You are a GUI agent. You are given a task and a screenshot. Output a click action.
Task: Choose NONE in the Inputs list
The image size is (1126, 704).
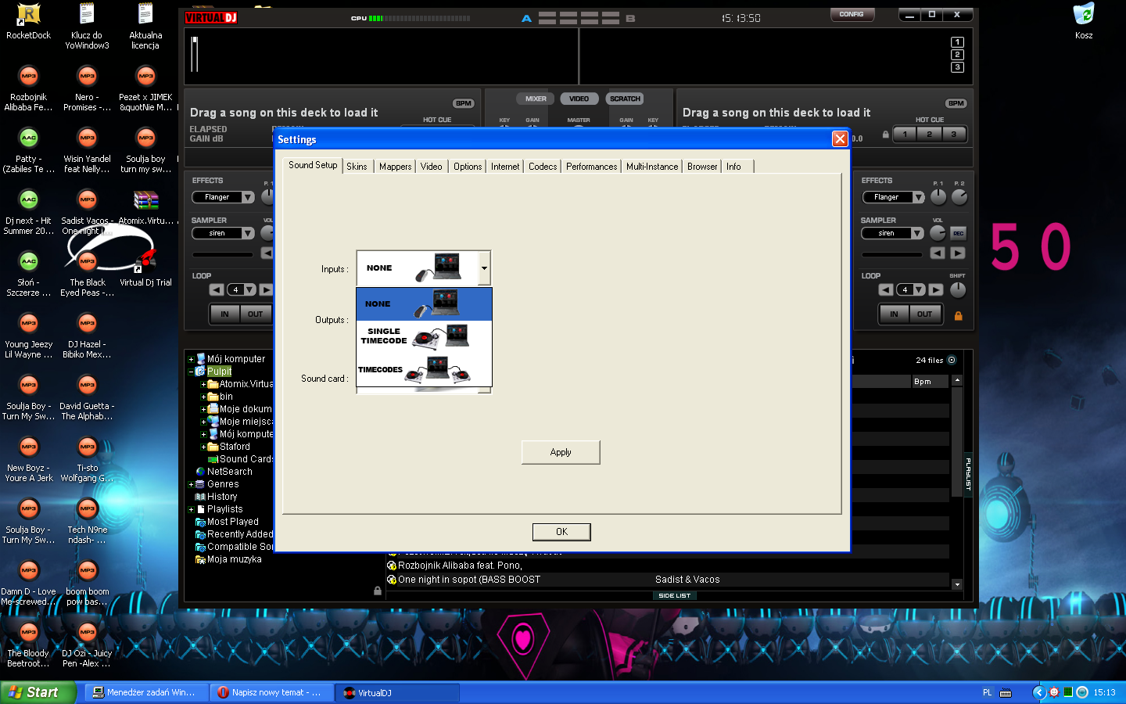(x=424, y=304)
